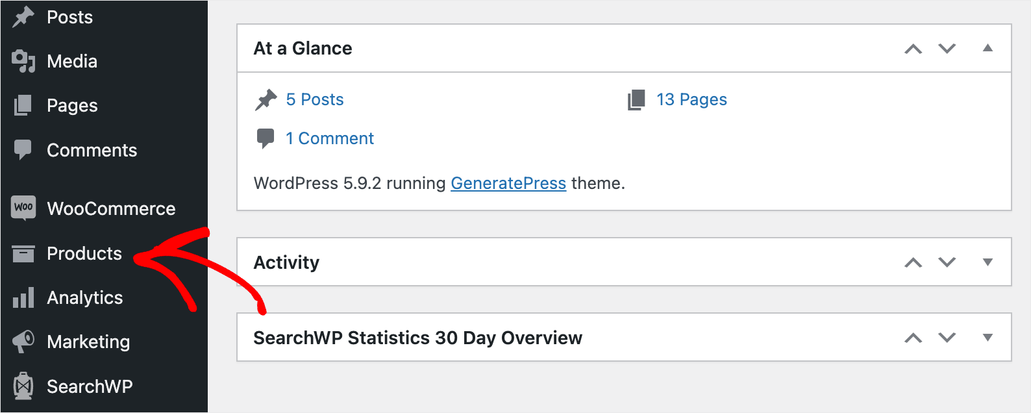Open the 1 Comment link
The height and width of the screenshot is (413, 1031).
click(x=330, y=138)
